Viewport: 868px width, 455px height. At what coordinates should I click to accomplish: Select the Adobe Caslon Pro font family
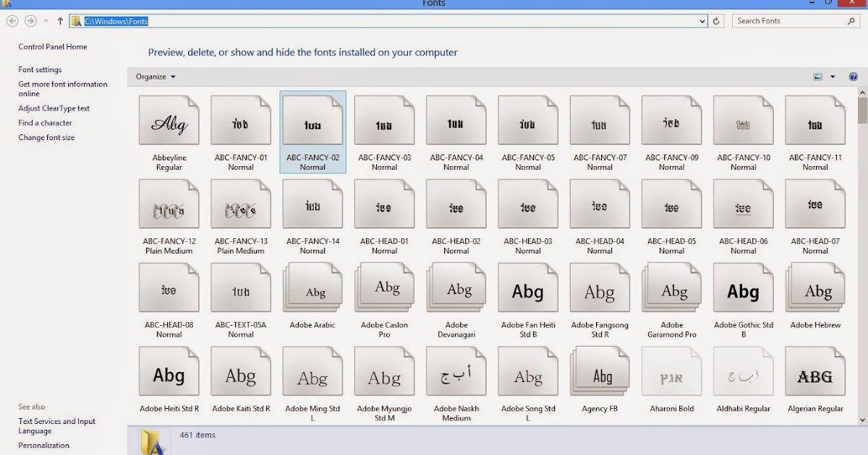tap(384, 288)
